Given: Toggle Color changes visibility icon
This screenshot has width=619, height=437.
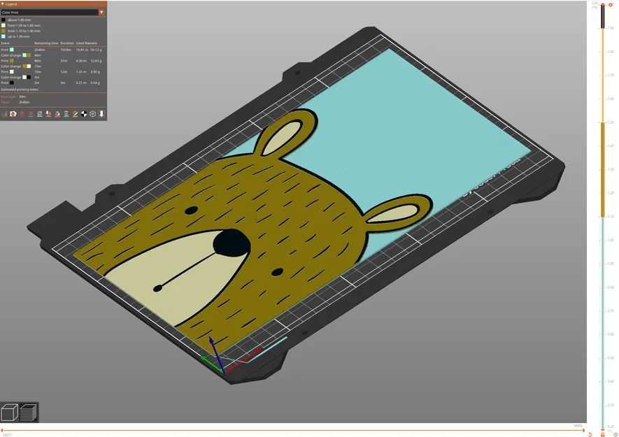Looking at the screenshot, I should click(57, 114).
